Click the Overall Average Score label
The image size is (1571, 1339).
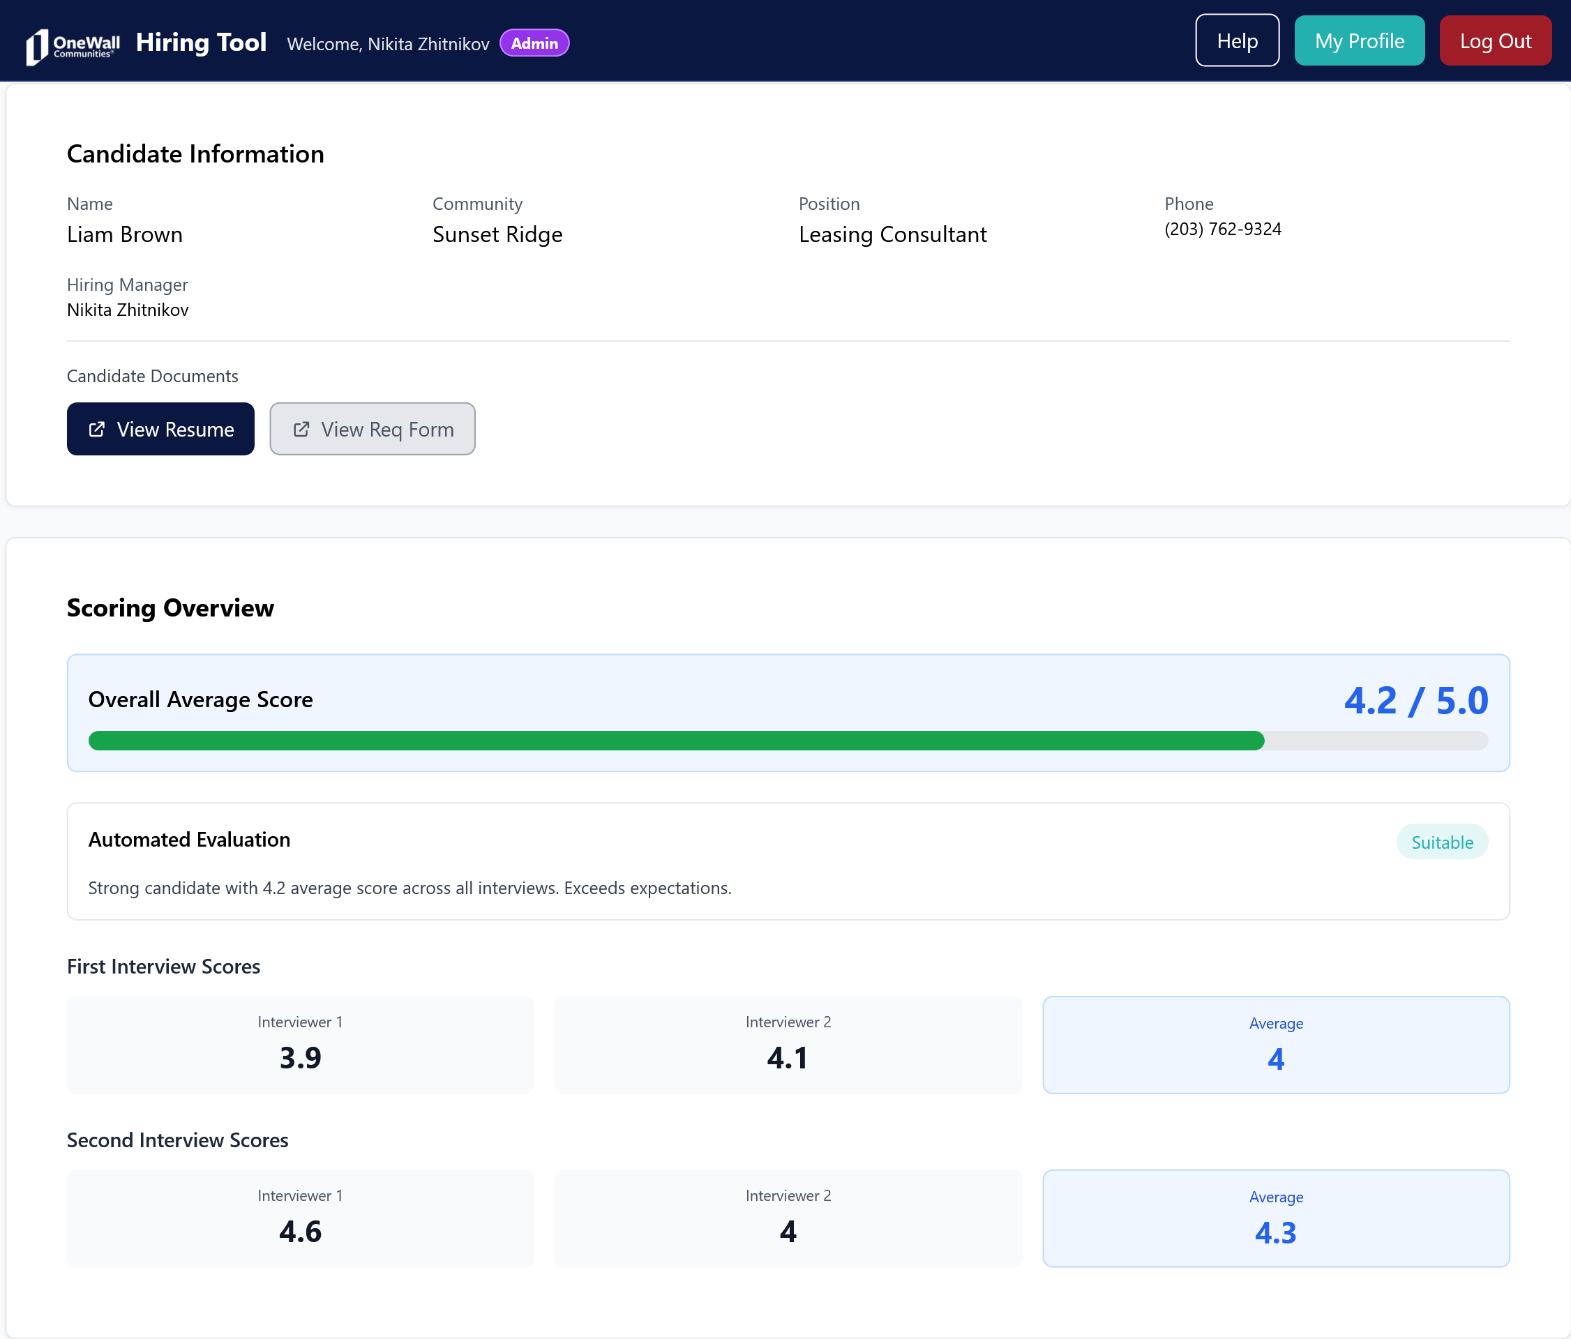[201, 699]
